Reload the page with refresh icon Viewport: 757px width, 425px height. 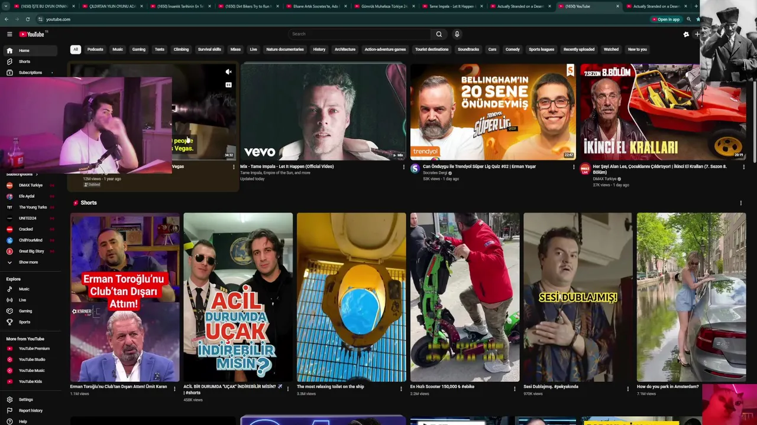coord(27,19)
